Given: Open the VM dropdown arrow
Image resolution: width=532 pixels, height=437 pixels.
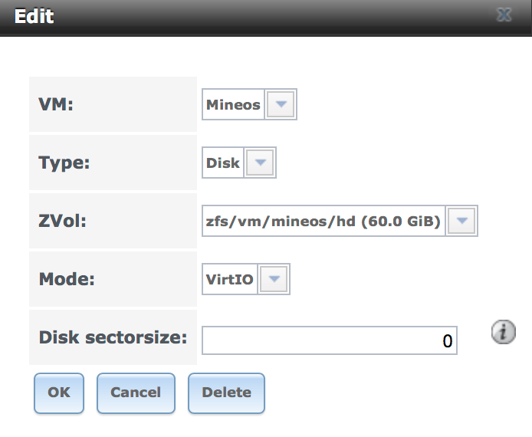Looking at the screenshot, I should tap(281, 105).
